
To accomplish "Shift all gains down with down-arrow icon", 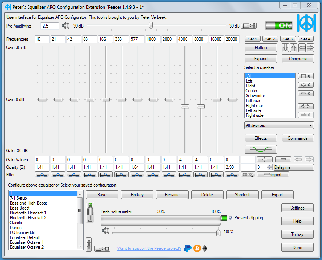I will click(285, 48).
